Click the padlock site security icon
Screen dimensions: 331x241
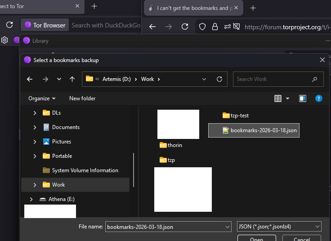[x=215, y=27]
